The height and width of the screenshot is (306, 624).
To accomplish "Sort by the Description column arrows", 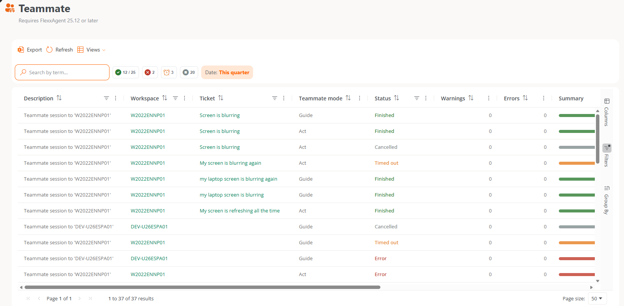I will tap(59, 98).
